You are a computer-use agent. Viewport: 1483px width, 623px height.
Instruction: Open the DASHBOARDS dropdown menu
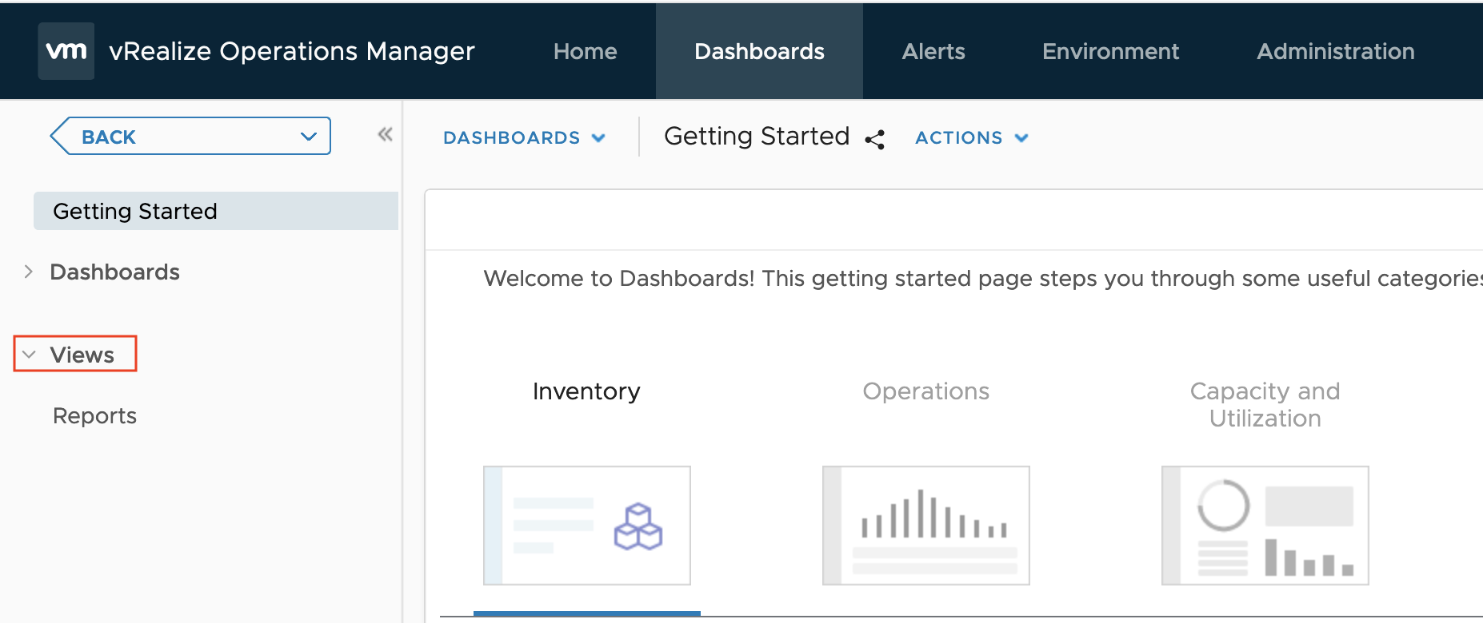524,137
